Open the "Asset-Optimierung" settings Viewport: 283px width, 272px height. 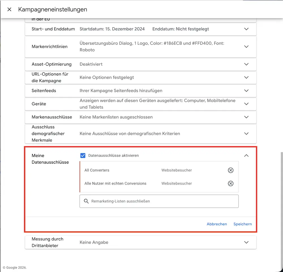(246, 64)
